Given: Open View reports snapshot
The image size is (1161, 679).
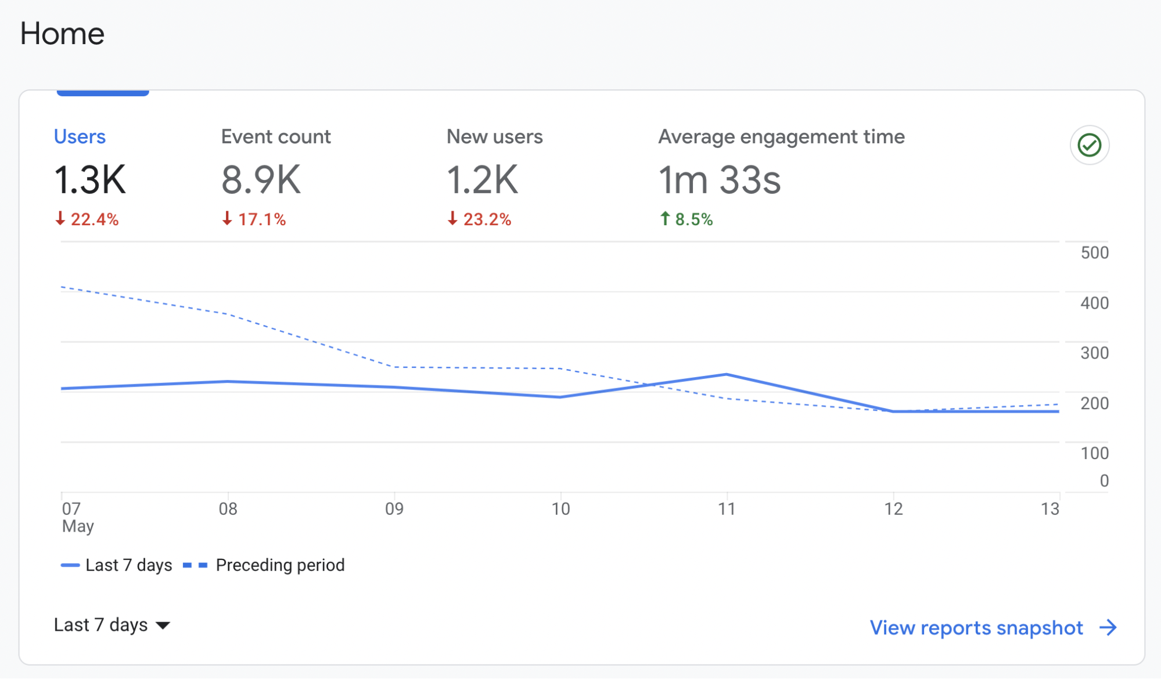Looking at the screenshot, I should (976, 627).
